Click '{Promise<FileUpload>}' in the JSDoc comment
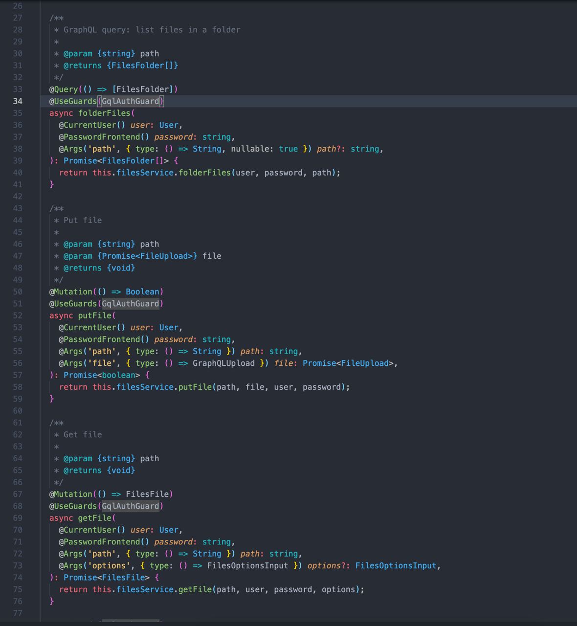This screenshot has width=577, height=626. tap(147, 256)
